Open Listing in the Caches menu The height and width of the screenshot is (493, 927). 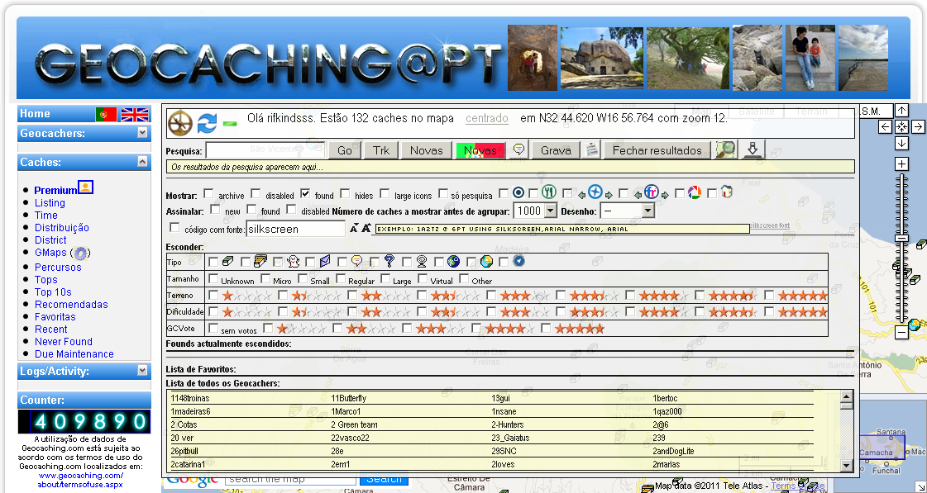[x=50, y=203]
